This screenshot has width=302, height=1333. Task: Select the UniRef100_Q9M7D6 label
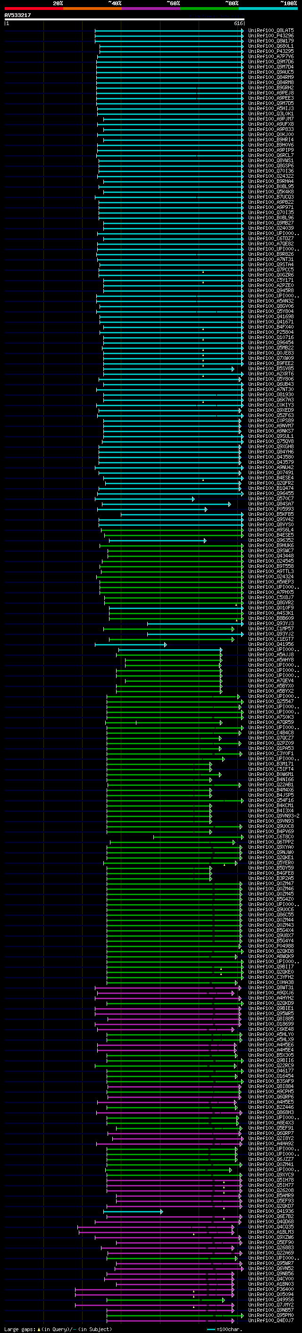coord(271,61)
